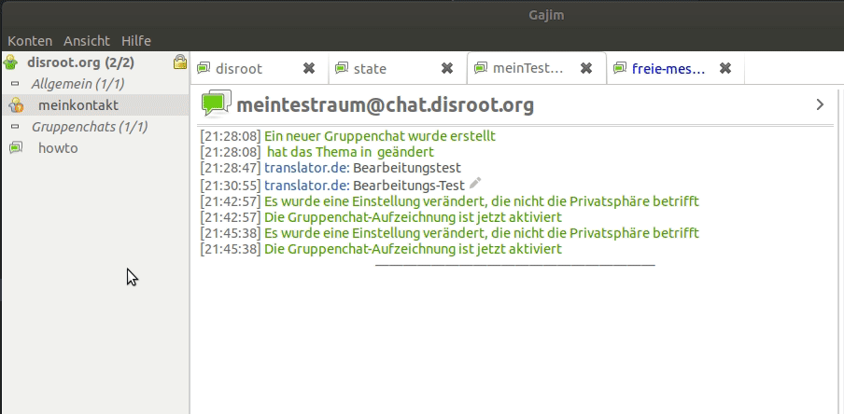
Task: Open the Konten menu
Action: coord(30,41)
